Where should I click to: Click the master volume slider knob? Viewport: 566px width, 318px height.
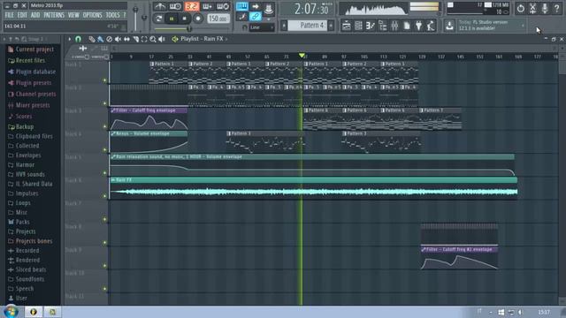point(135,10)
